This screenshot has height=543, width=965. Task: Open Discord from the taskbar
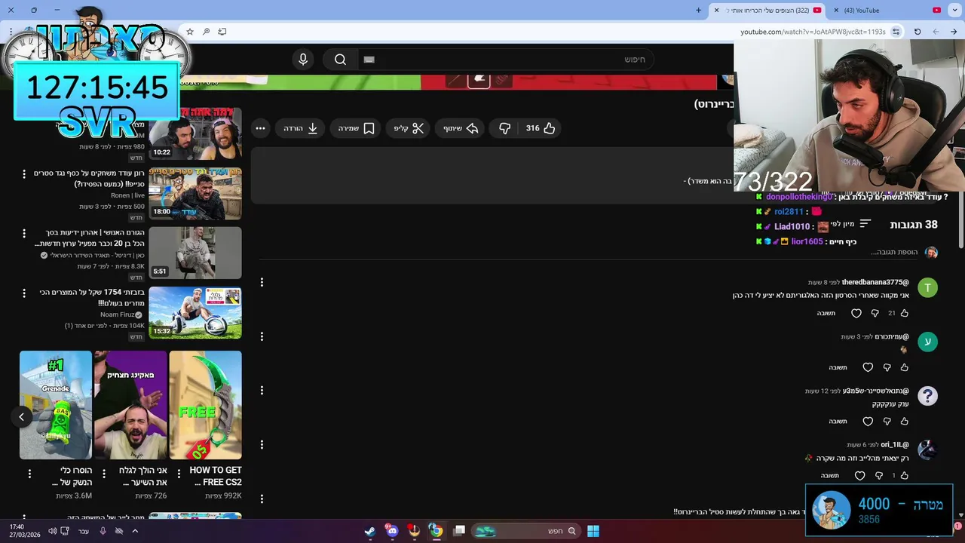(392, 531)
